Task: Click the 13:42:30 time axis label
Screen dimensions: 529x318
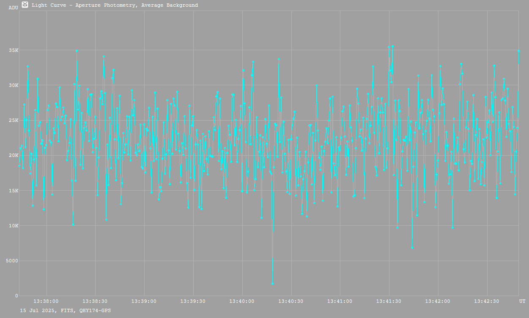Action: [487, 301]
